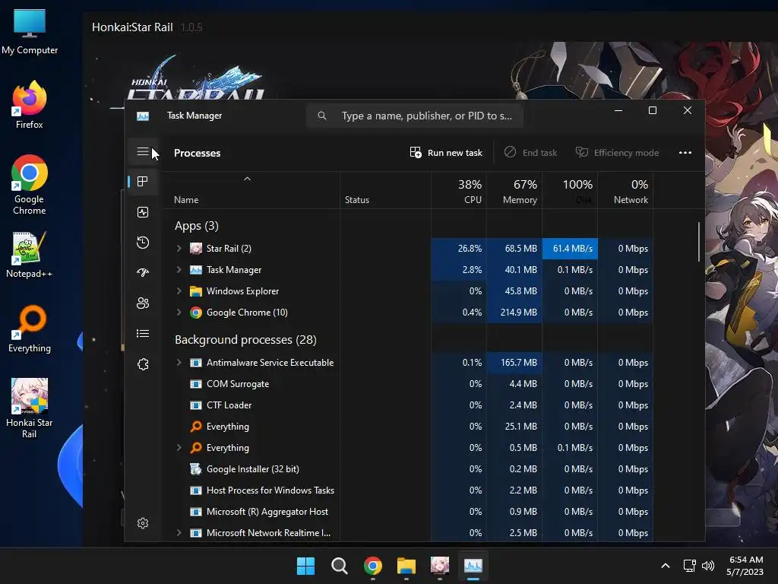Open the Details page list icon

143,334
